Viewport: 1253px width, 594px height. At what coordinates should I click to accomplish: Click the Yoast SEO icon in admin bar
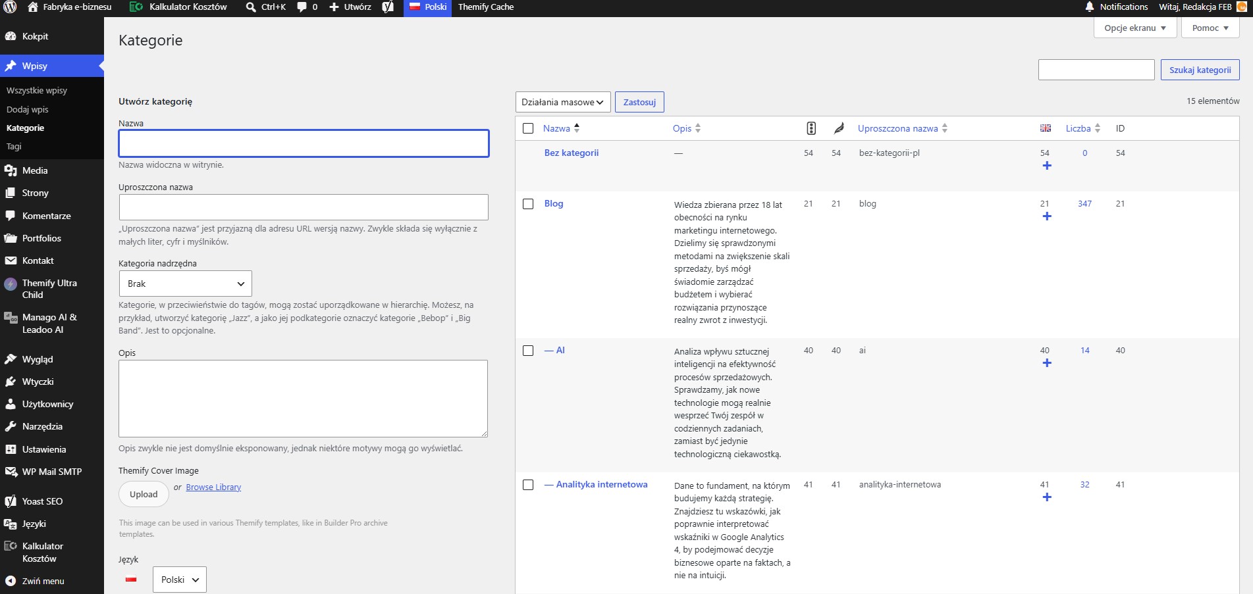(x=388, y=7)
